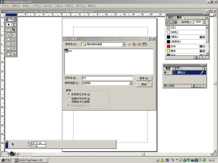
Task: Go up one folder level in save dialog
Action: [134, 44]
